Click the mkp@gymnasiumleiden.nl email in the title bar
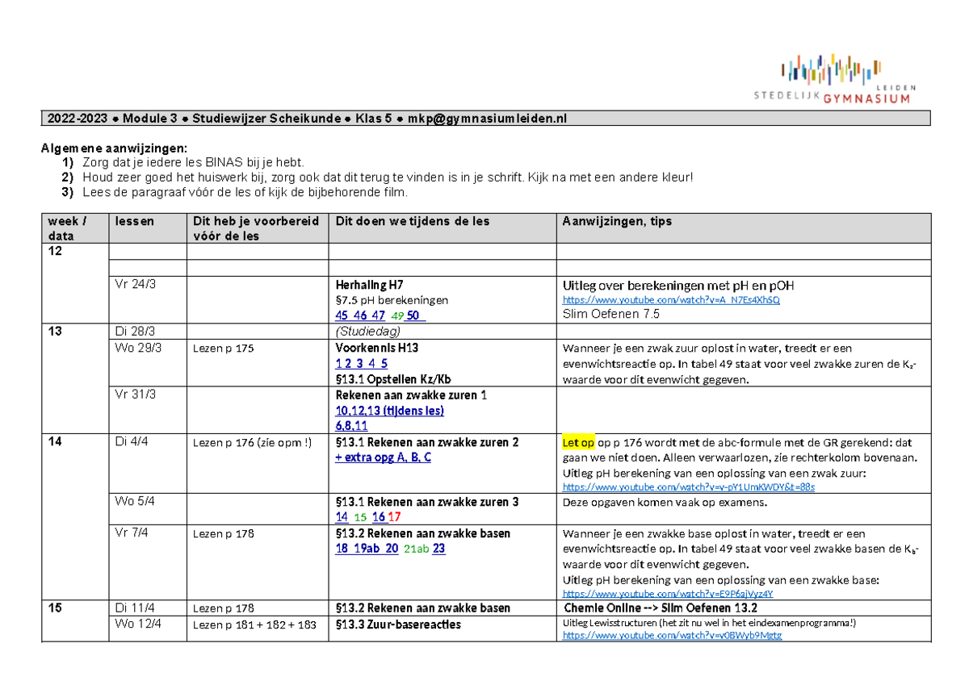This screenshot has height=685, width=969. 487,119
